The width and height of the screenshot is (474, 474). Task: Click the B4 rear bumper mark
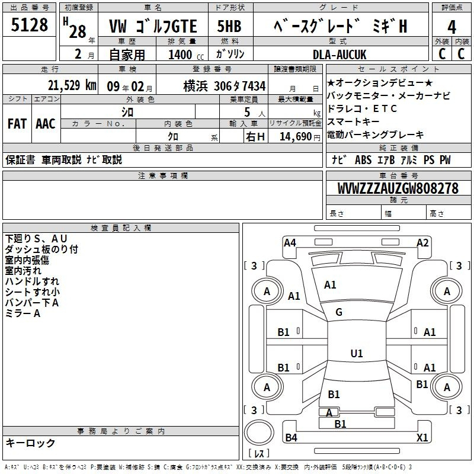point(291,437)
